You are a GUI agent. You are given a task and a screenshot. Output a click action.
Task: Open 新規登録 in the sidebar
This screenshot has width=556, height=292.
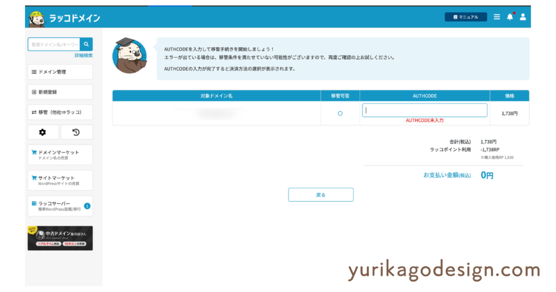click(x=60, y=92)
